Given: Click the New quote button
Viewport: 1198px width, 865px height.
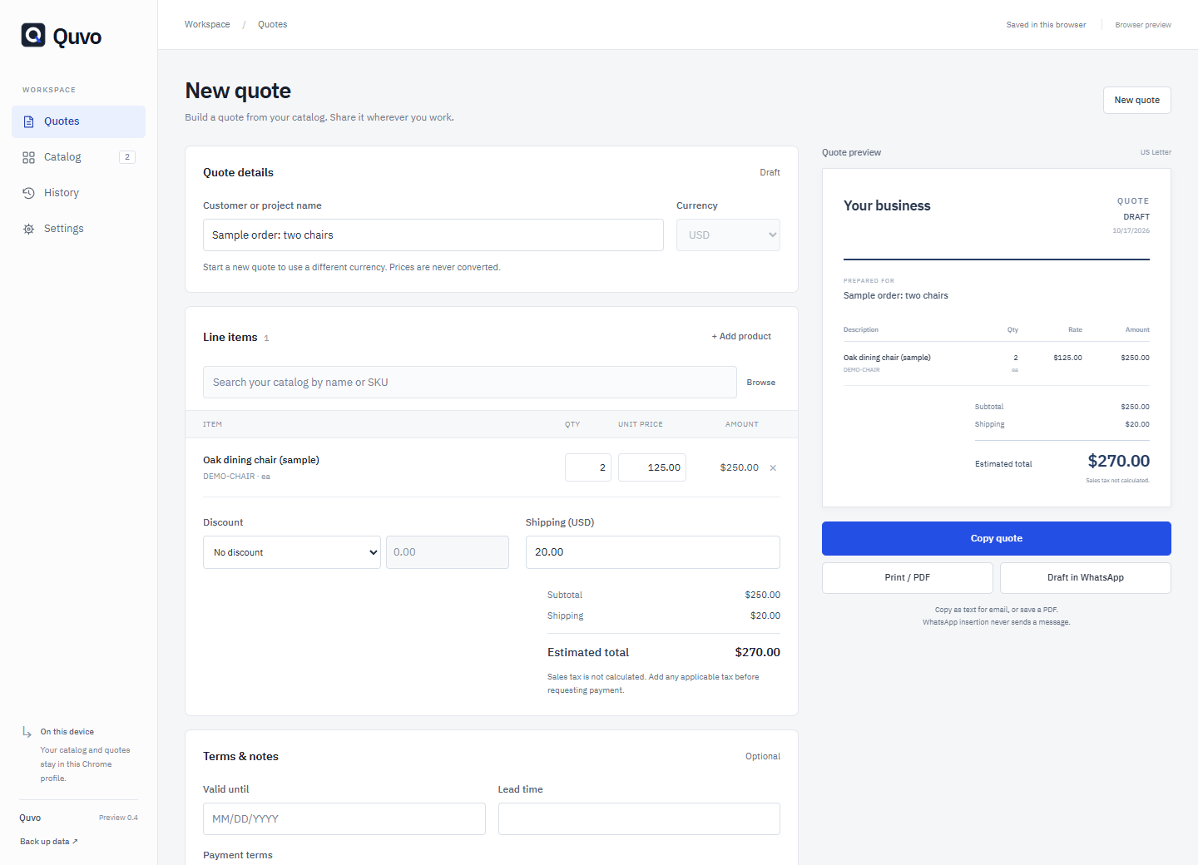Looking at the screenshot, I should coord(1136,100).
